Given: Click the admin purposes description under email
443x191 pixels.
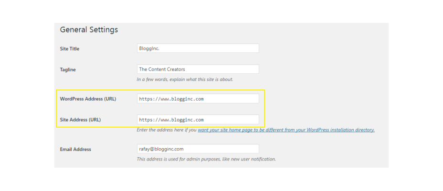Looking at the screenshot, I should [x=206, y=159].
